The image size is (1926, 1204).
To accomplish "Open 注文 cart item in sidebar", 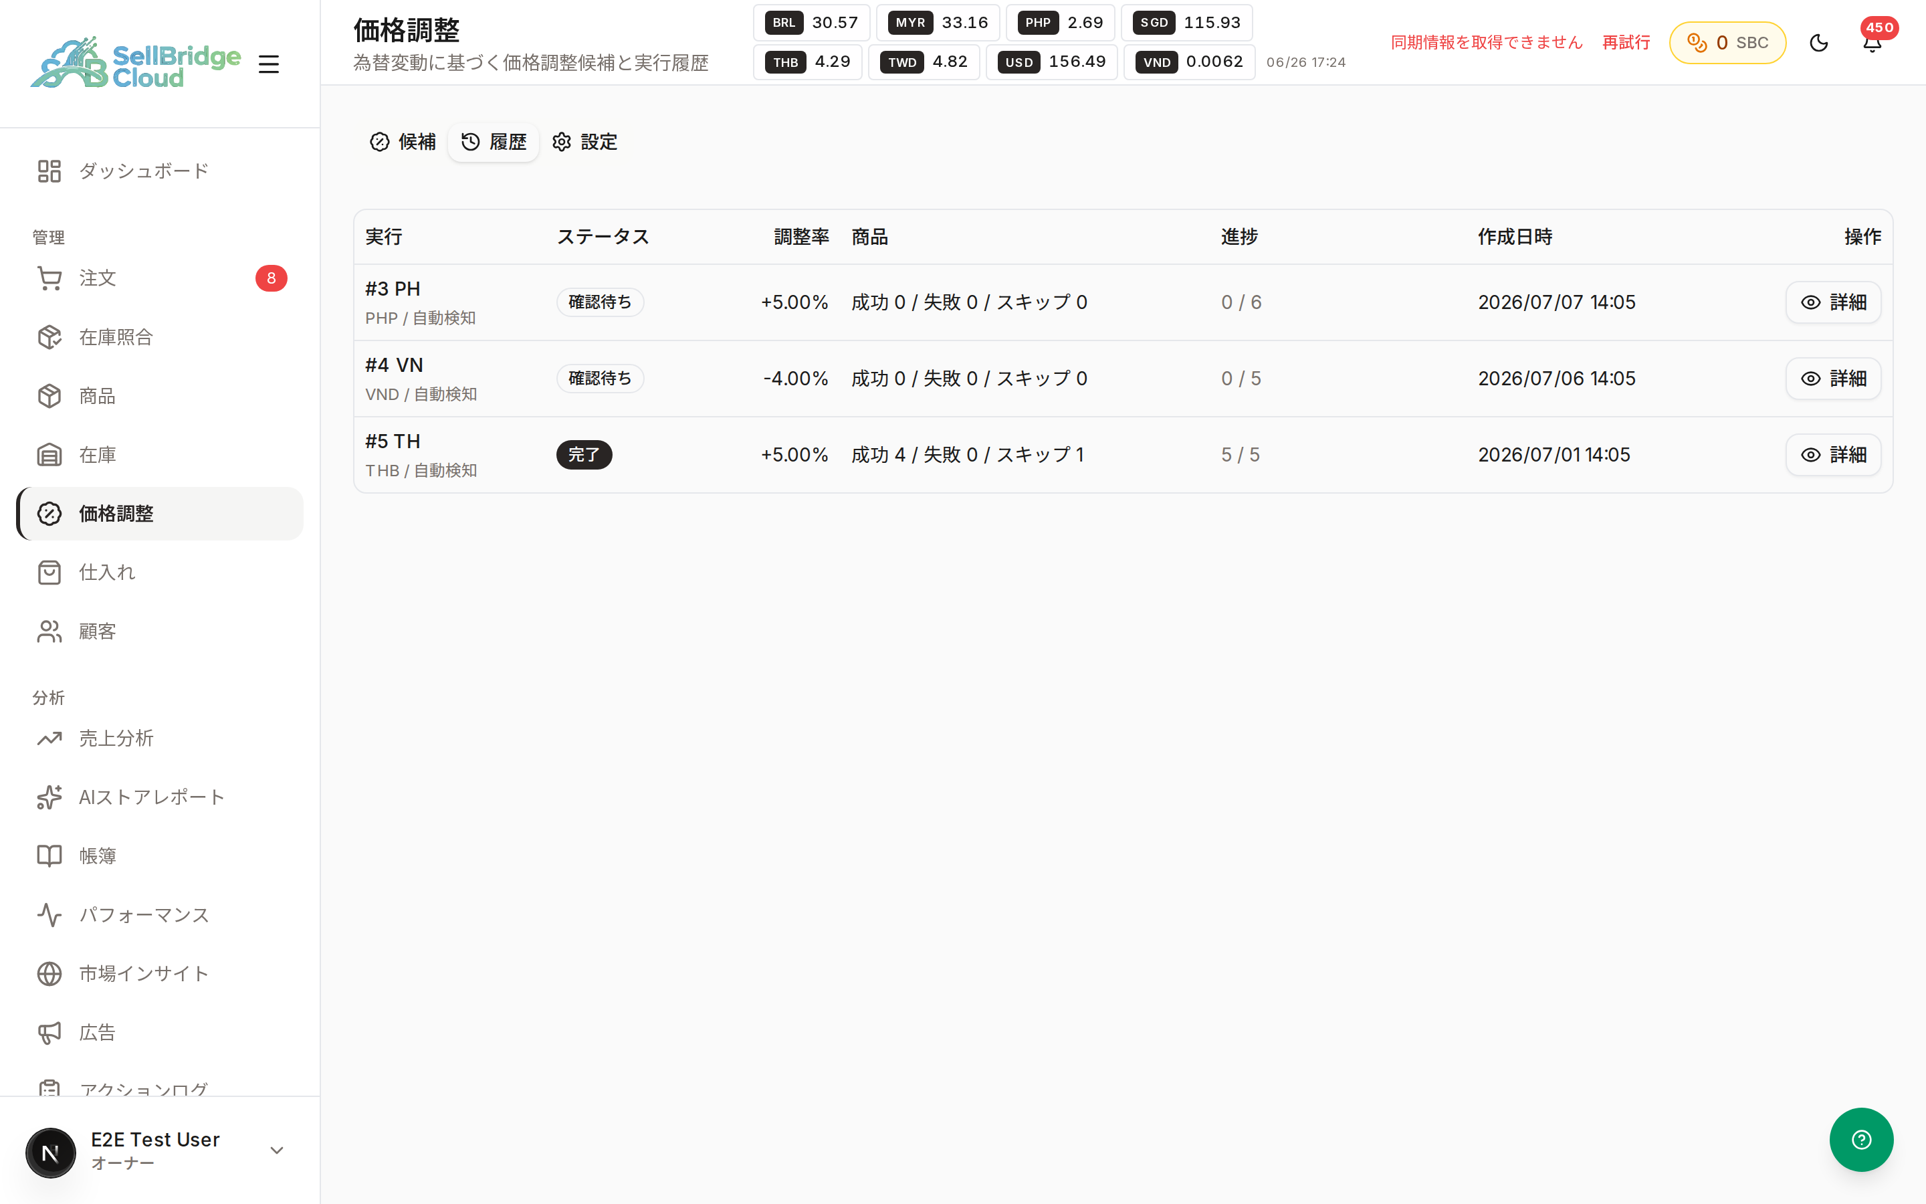I will [160, 278].
